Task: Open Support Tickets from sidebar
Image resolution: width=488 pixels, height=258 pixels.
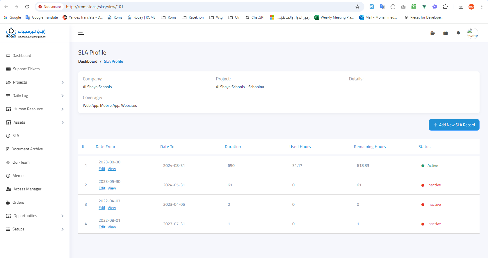Action: [x=26, y=69]
